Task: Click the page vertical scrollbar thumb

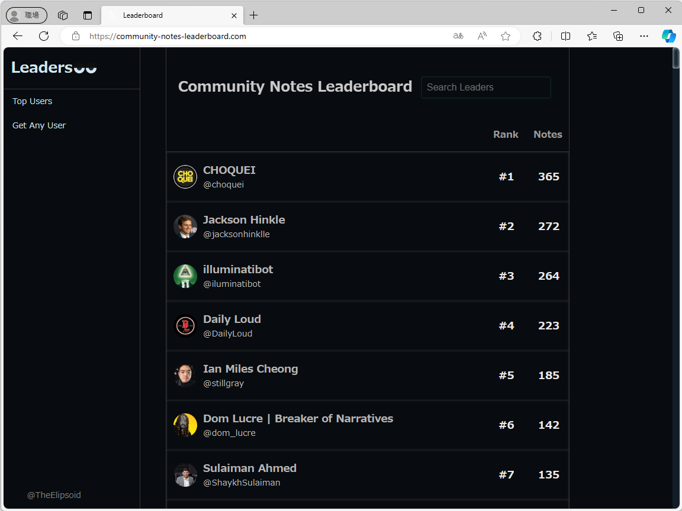Action: click(x=675, y=58)
